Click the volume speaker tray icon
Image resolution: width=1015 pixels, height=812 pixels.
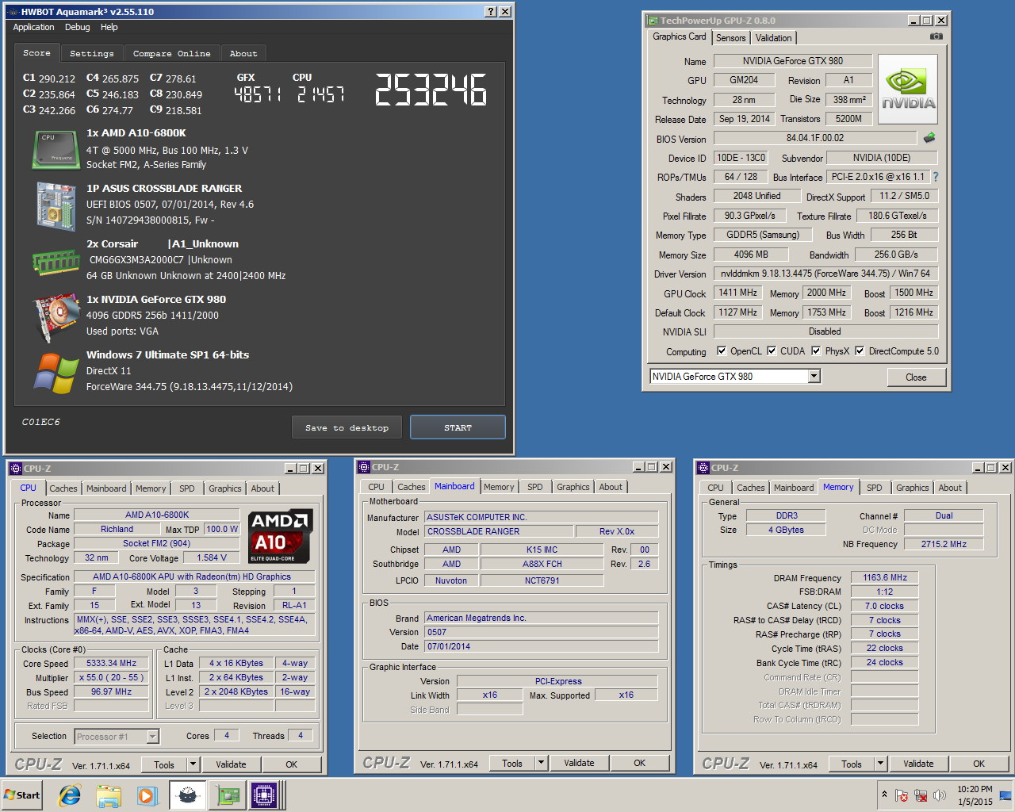940,795
